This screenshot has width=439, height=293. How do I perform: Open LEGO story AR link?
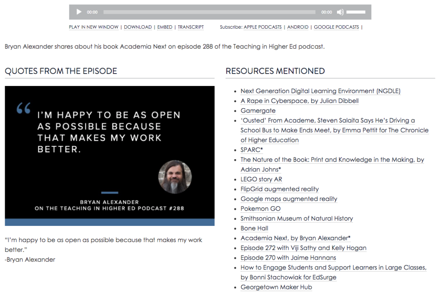(x=261, y=179)
